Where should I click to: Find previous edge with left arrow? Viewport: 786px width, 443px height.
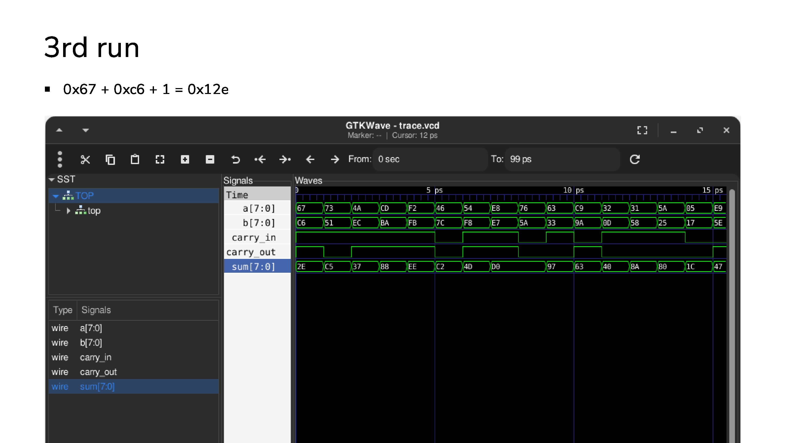[x=310, y=159]
